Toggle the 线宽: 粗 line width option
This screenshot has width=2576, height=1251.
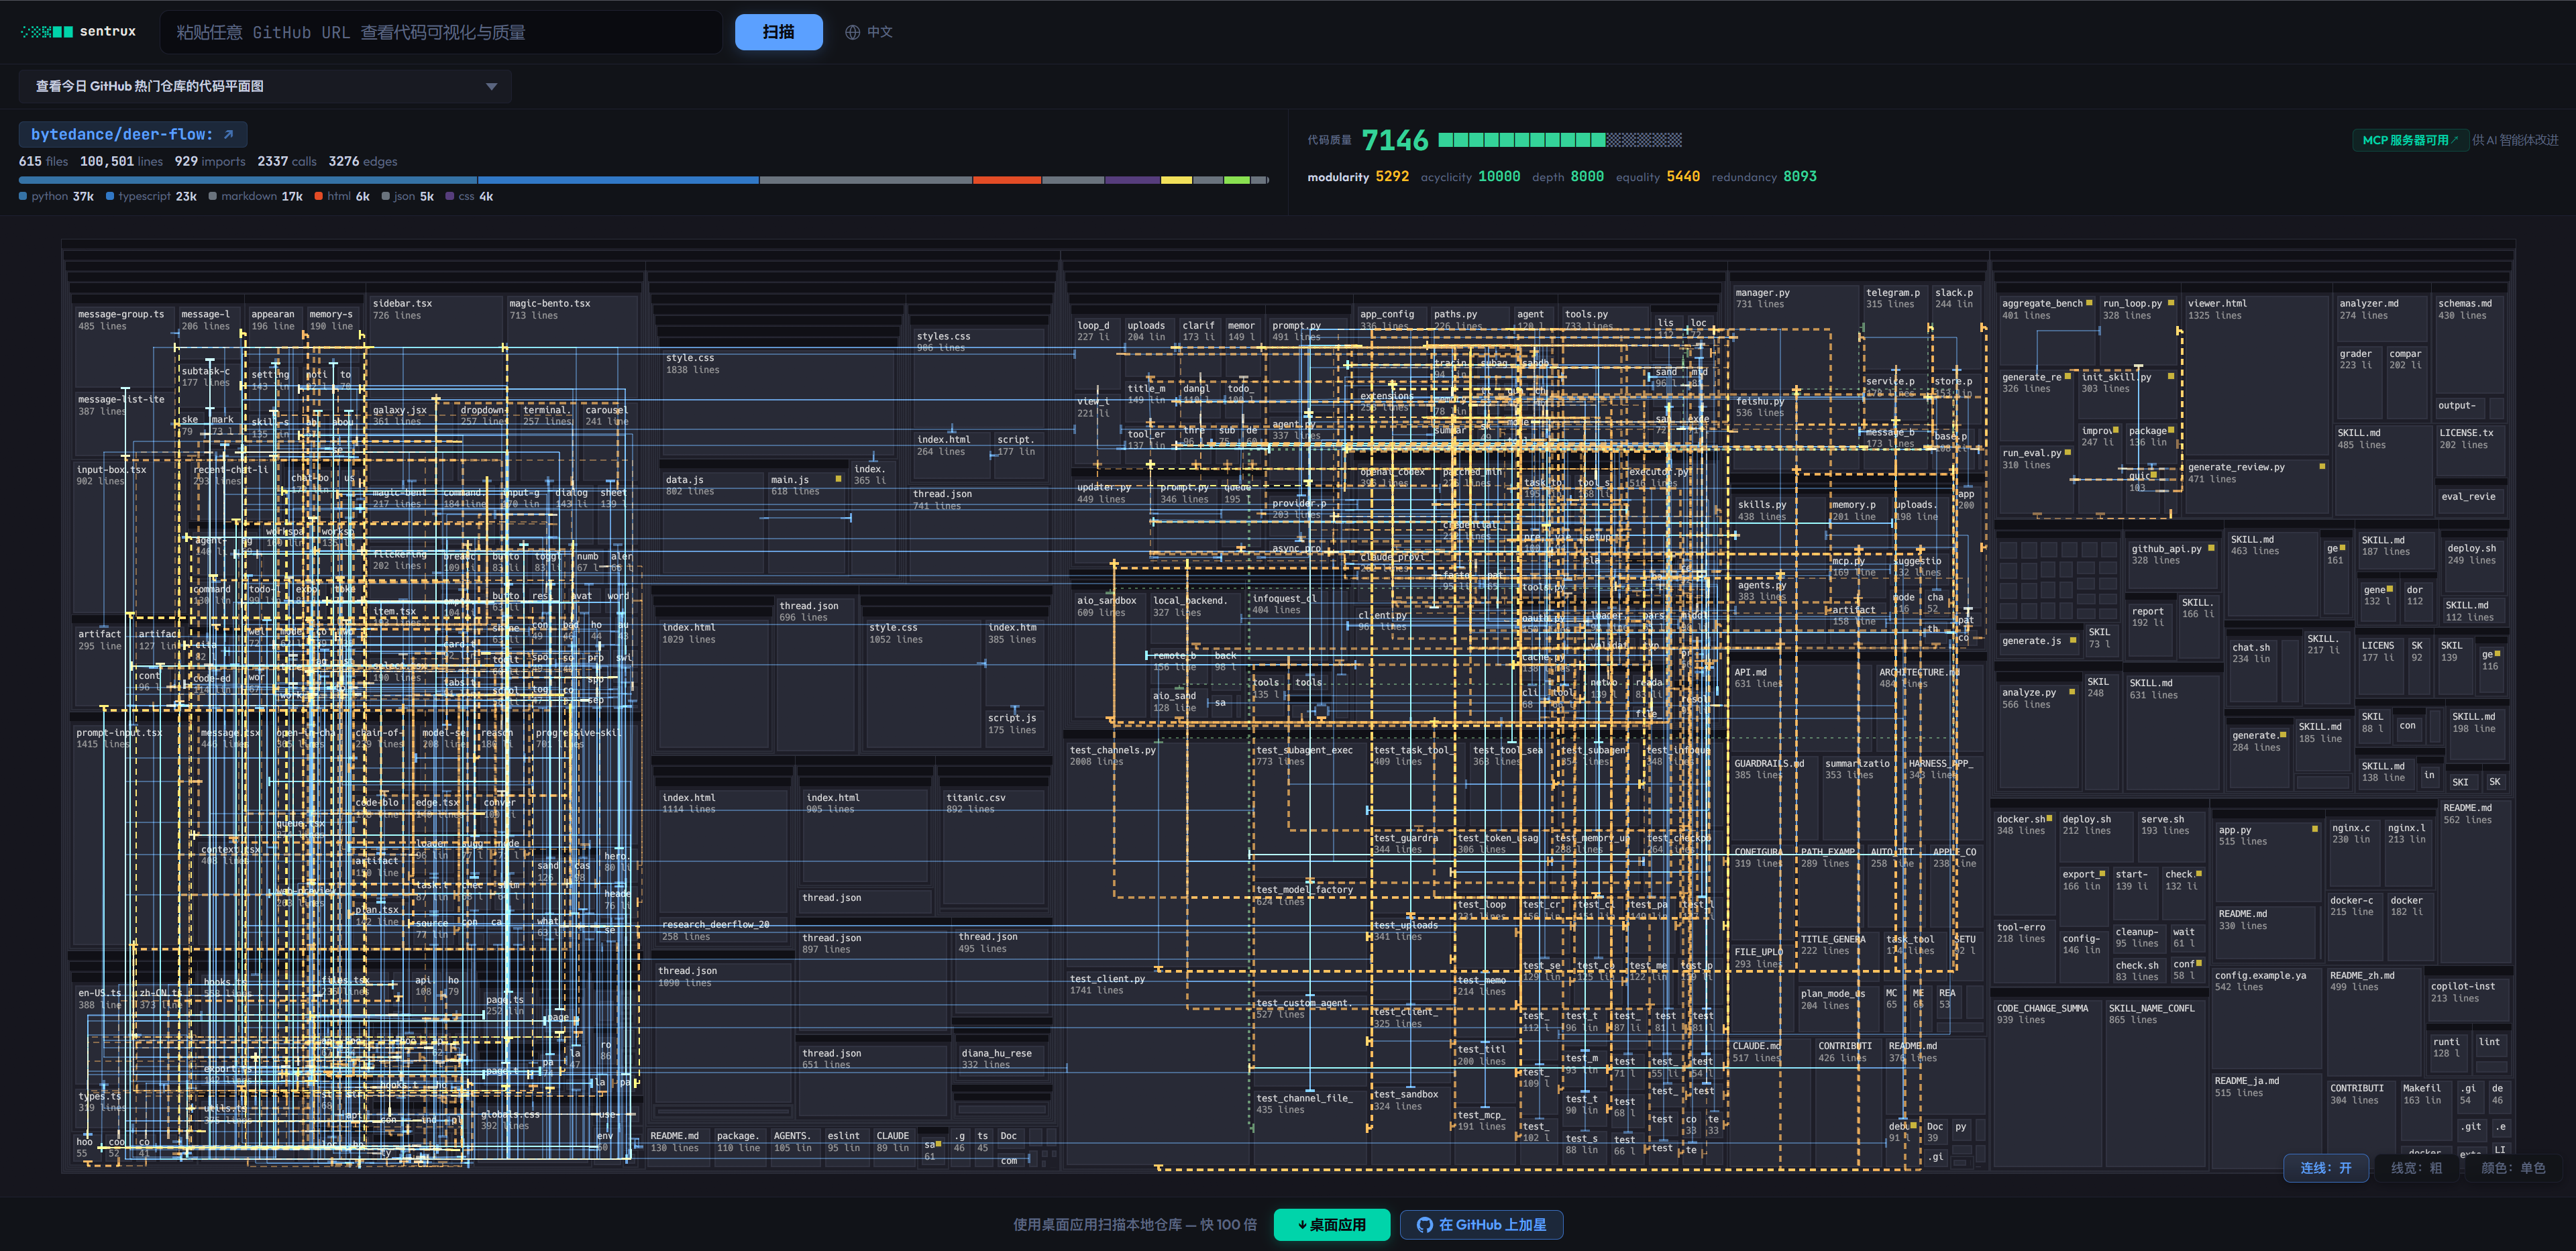(x=2416, y=1168)
